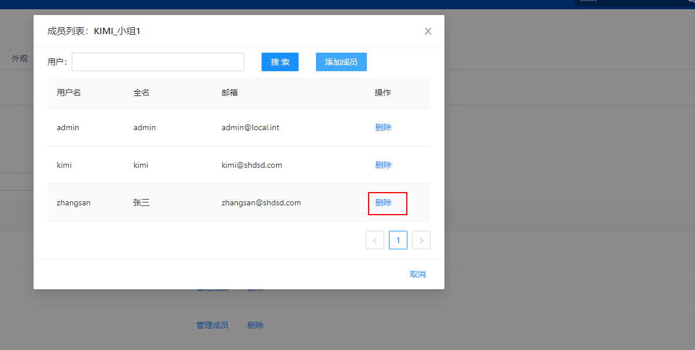Click the 张三 full name cell

[142, 202]
